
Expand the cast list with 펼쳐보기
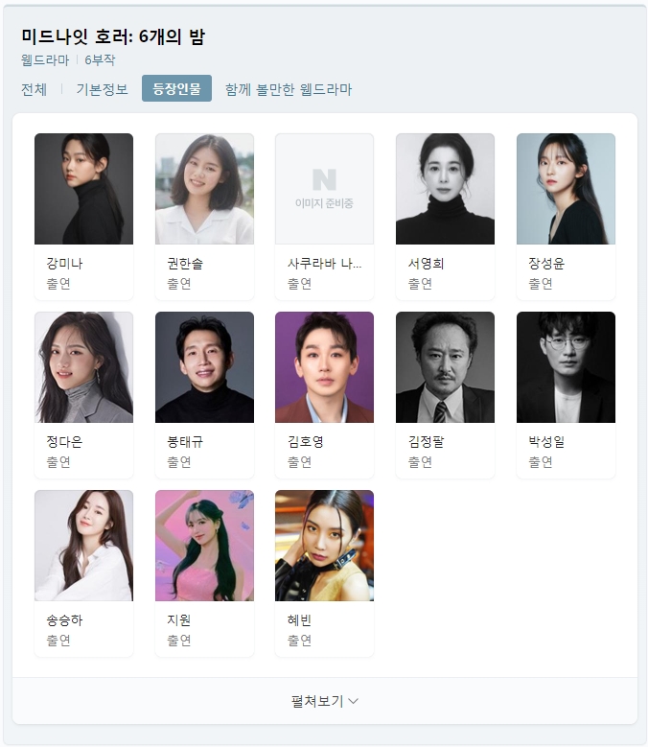(x=324, y=701)
